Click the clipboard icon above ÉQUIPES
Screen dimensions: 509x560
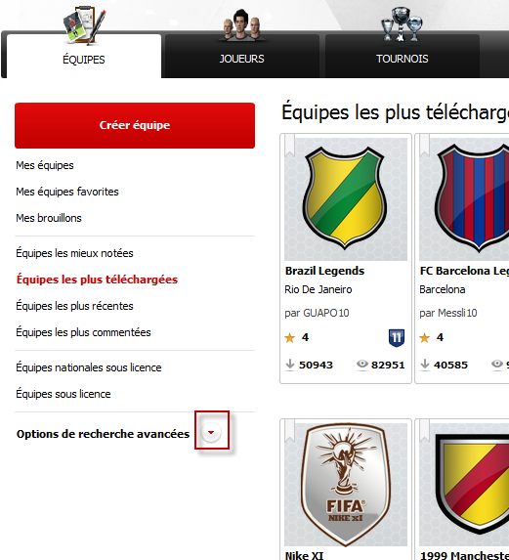pos(85,25)
